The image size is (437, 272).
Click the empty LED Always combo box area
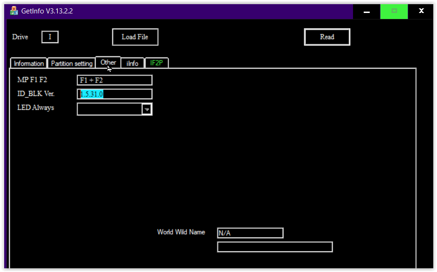(x=111, y=109)
